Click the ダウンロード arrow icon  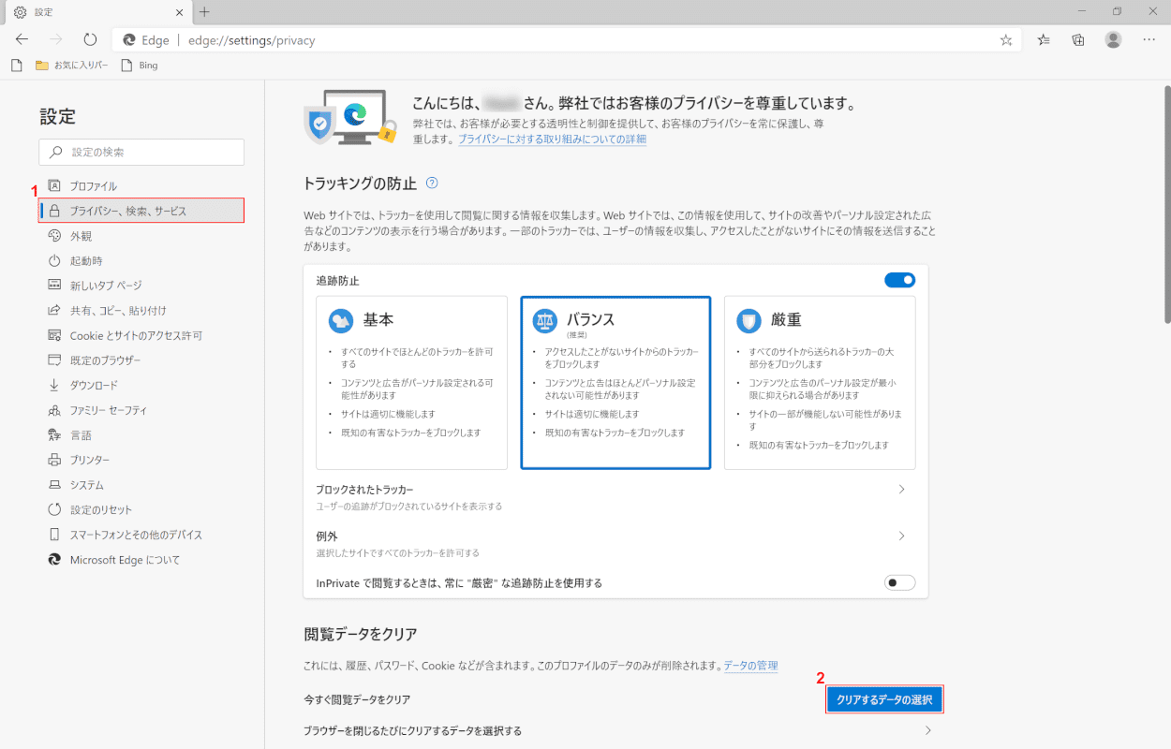pos(54,385)
